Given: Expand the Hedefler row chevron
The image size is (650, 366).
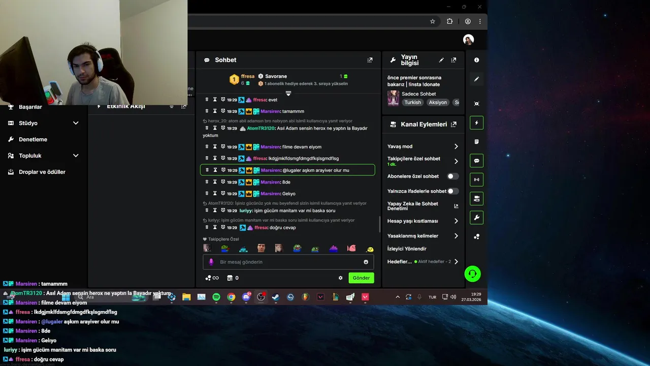Looking at the screenshot, I should [456, 262].
